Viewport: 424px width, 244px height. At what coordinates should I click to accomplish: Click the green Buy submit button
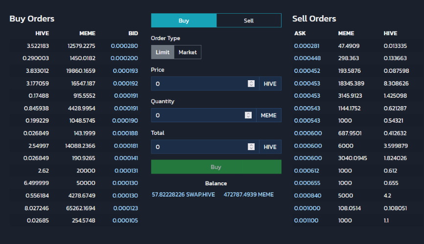click(216, 167)
